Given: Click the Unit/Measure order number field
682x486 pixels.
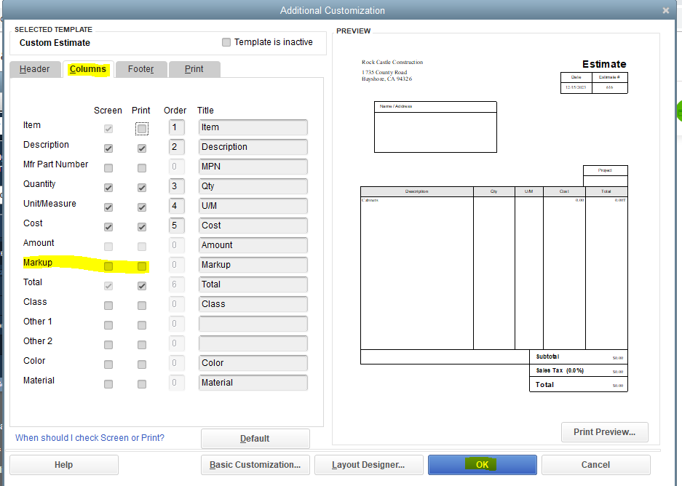Looking at the screenshot, I should tap(177, 206).
